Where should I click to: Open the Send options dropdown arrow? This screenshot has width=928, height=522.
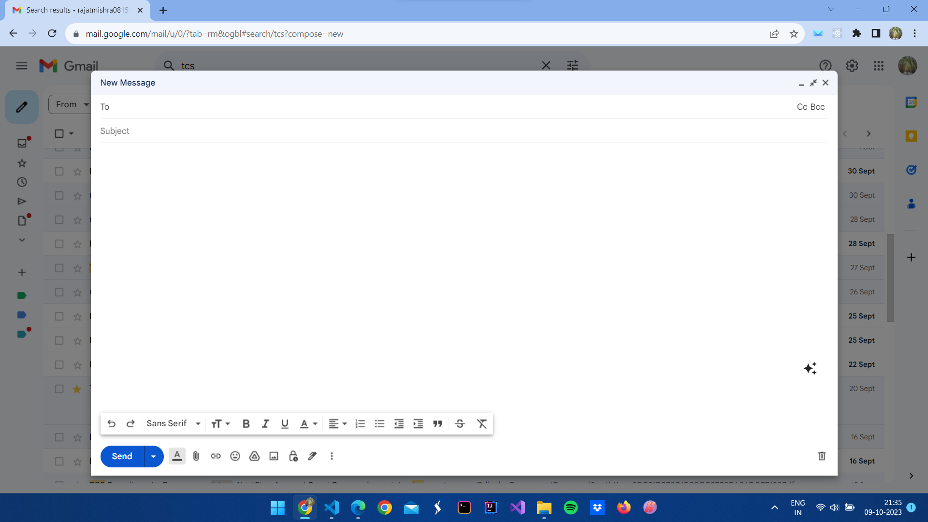click(x=153, y=456)
